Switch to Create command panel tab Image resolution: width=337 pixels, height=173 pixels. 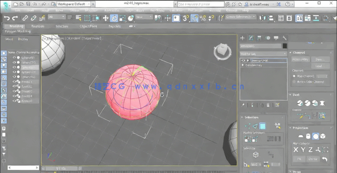click(x=242, y=38)
